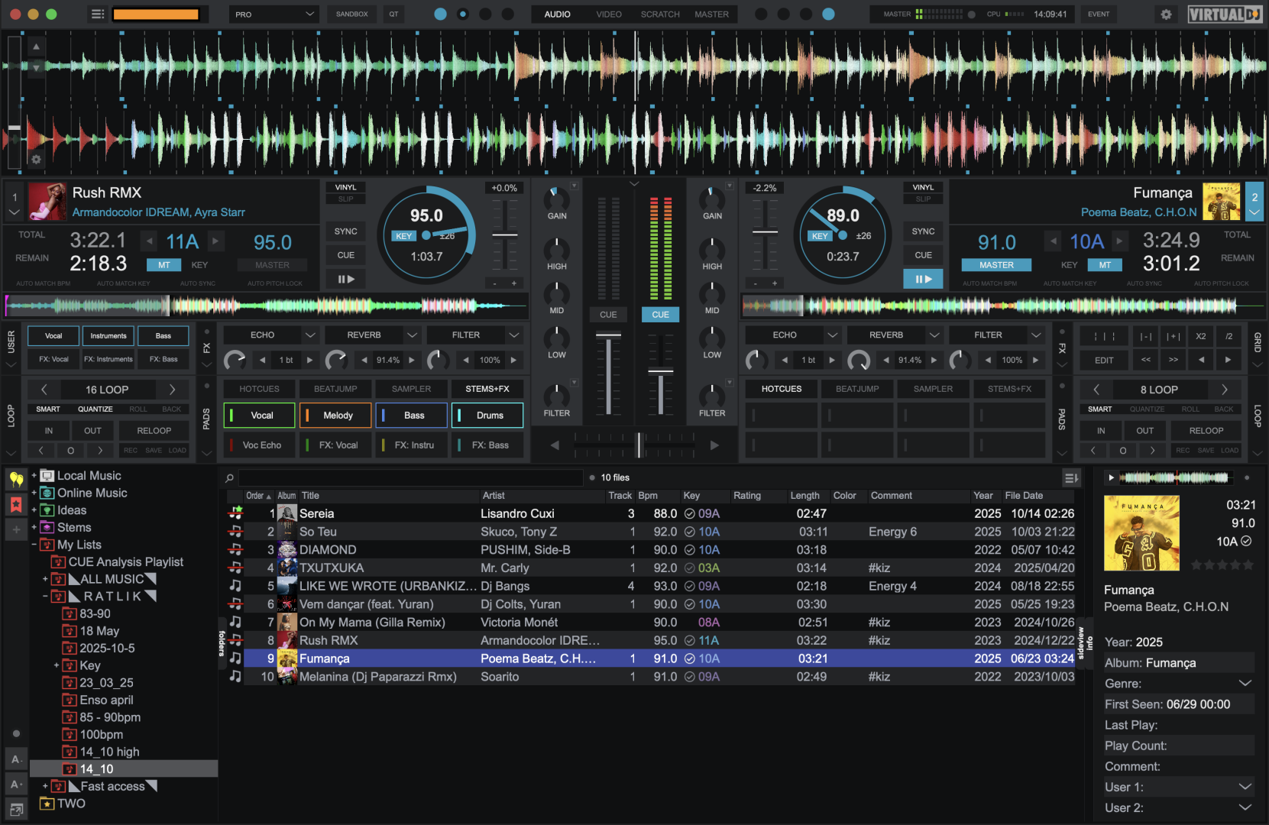
Task: Click the waveform settings gear icon
Action: [x=36, y=160]
